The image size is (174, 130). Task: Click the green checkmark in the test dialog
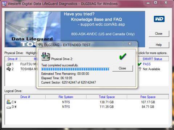123,57
